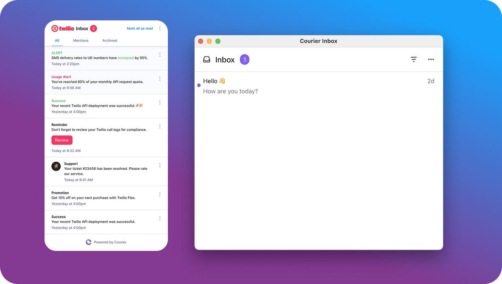Open the filter icon in Courier Inbox

[x=413, y=59]
